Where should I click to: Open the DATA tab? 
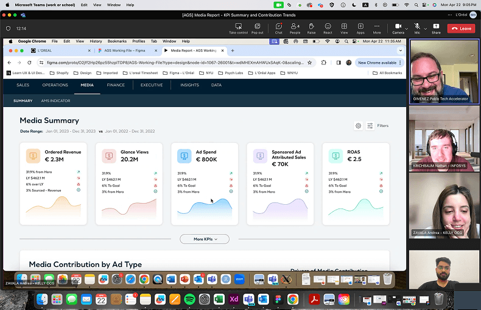click(216, 85)
